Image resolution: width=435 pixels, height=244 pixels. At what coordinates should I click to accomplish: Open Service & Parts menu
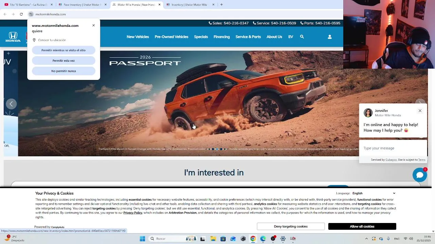(x=248, y=37)
